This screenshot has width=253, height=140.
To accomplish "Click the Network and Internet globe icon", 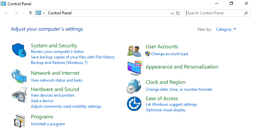I will tap(19, 76).
